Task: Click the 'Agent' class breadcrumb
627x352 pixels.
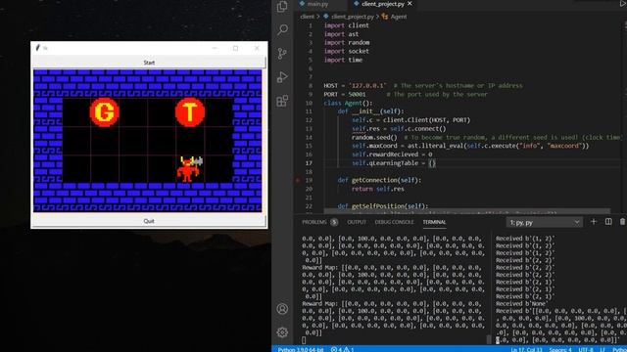Action: coord(399,17)
